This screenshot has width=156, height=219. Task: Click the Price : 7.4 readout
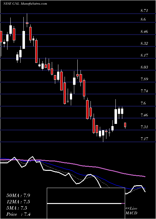pyautogui.click(x=18, y=214)
